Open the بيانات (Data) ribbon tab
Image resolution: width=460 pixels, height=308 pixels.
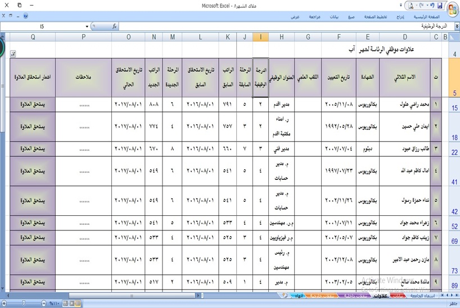334,17
